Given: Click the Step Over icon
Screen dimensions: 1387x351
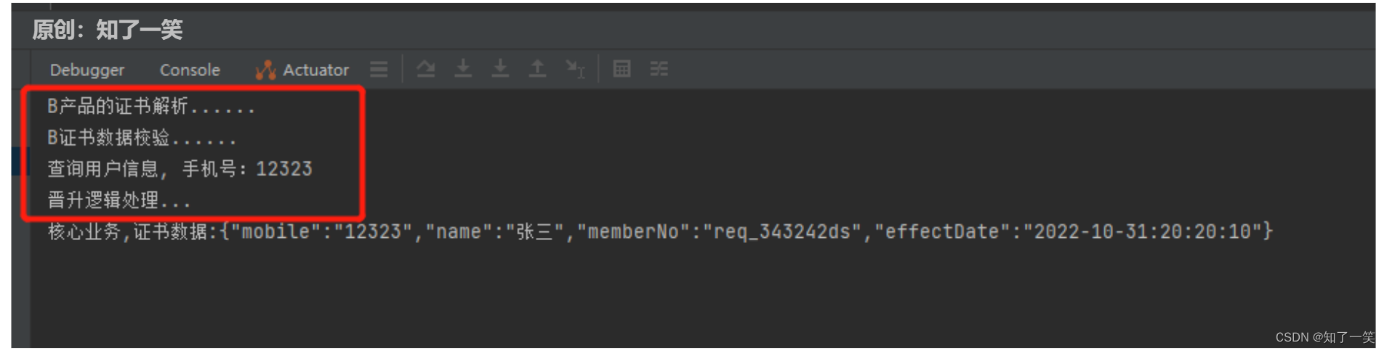Looking at the screenshot, I should pyautogui.click(x=426, y=69).
